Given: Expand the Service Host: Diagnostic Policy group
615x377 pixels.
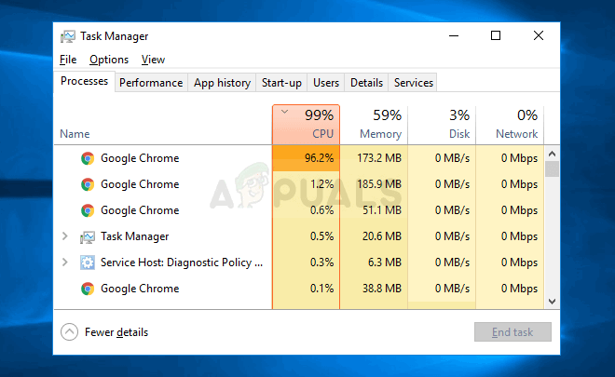Looking at the screenshot, I should click(x=64, y=263).
